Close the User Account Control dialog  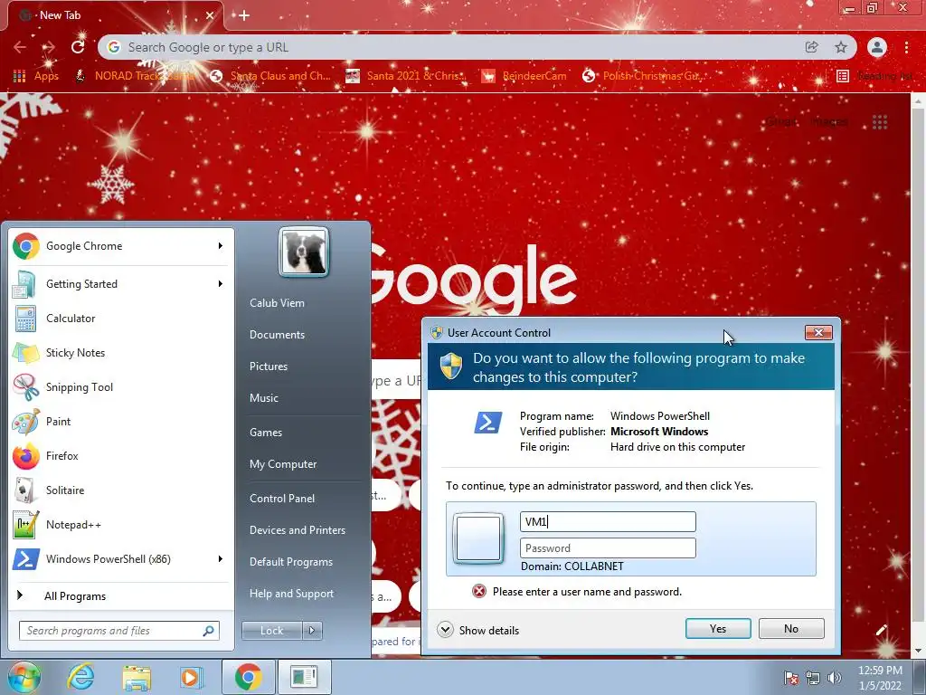(x=818, y=333)
